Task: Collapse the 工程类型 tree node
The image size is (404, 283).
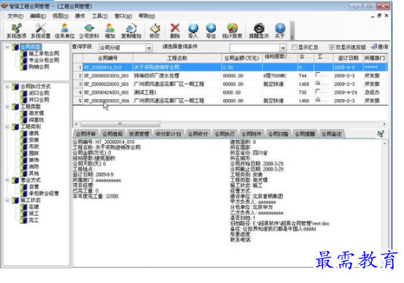Action: [7, 106]
